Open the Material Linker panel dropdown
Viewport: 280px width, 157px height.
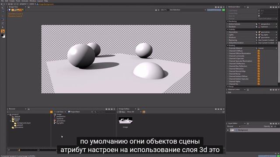(x=245, y=89)
